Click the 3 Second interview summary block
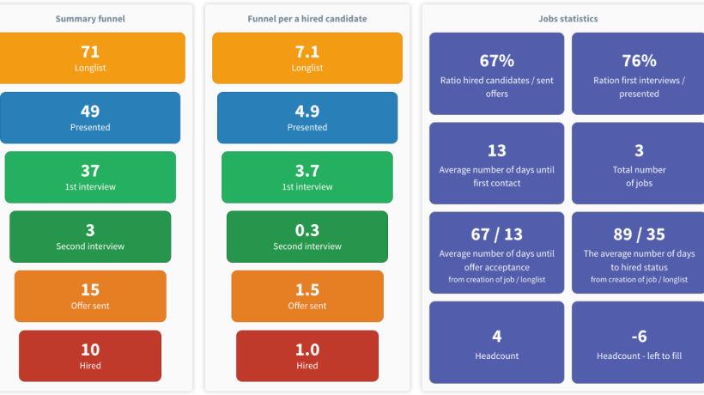704x395 pixels. coord(90,236)
